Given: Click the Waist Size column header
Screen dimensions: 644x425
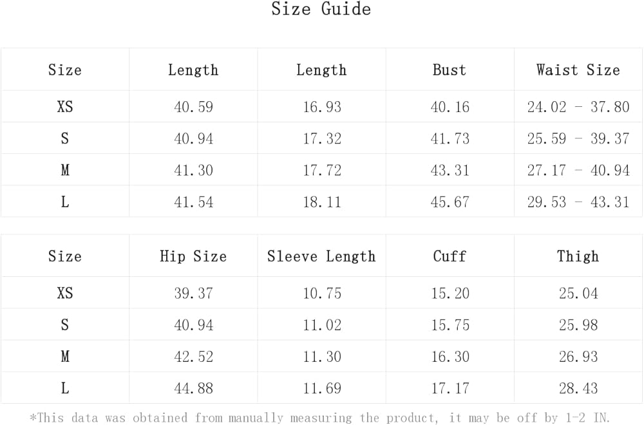Looking at the screenshot, I should click(x=578, y=70).
